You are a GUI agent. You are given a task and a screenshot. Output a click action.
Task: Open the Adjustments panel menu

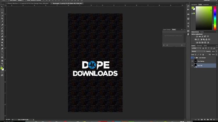(x=217, y=32)
